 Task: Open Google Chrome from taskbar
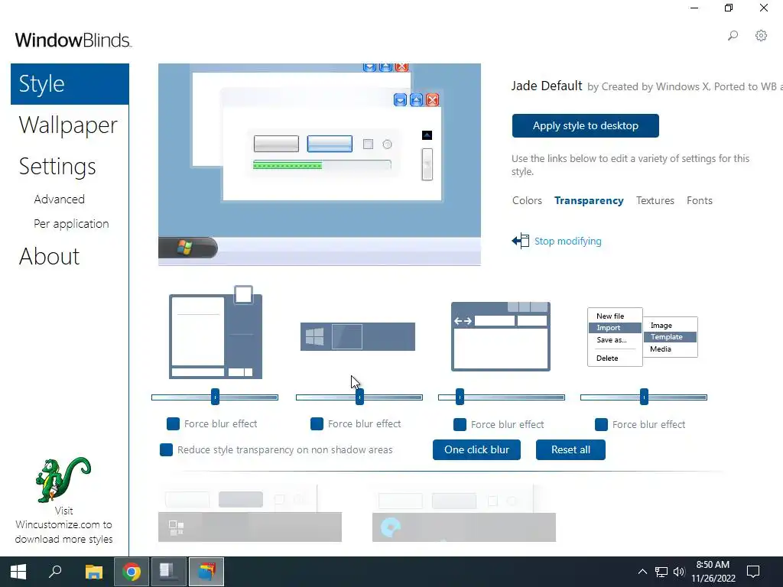tap(132, 572)
